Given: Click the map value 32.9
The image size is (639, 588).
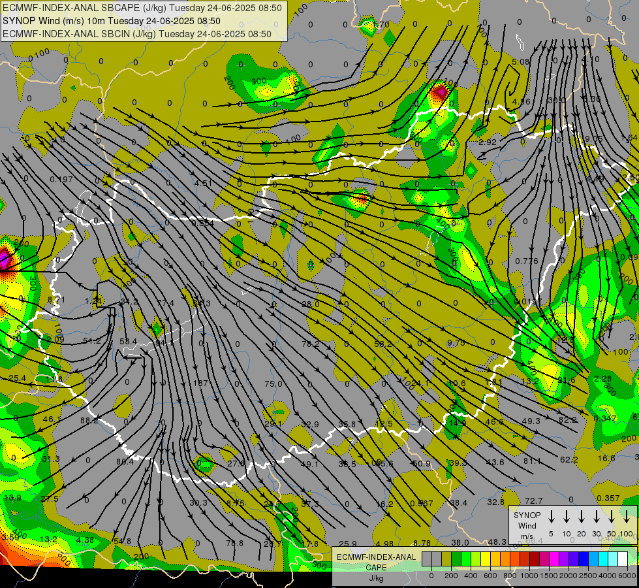Looking at the screenshot, I should tap(310, 425).
